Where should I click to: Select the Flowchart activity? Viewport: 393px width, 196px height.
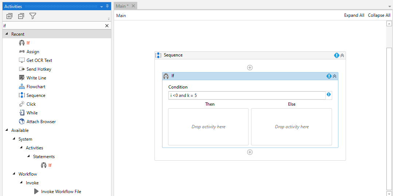(36, 87)
